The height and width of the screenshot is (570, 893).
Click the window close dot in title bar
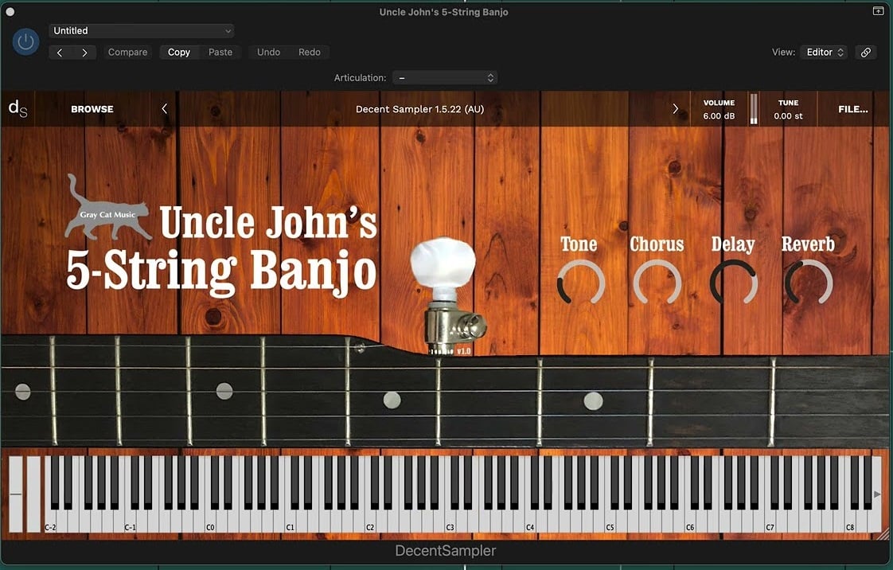(10, 11)
